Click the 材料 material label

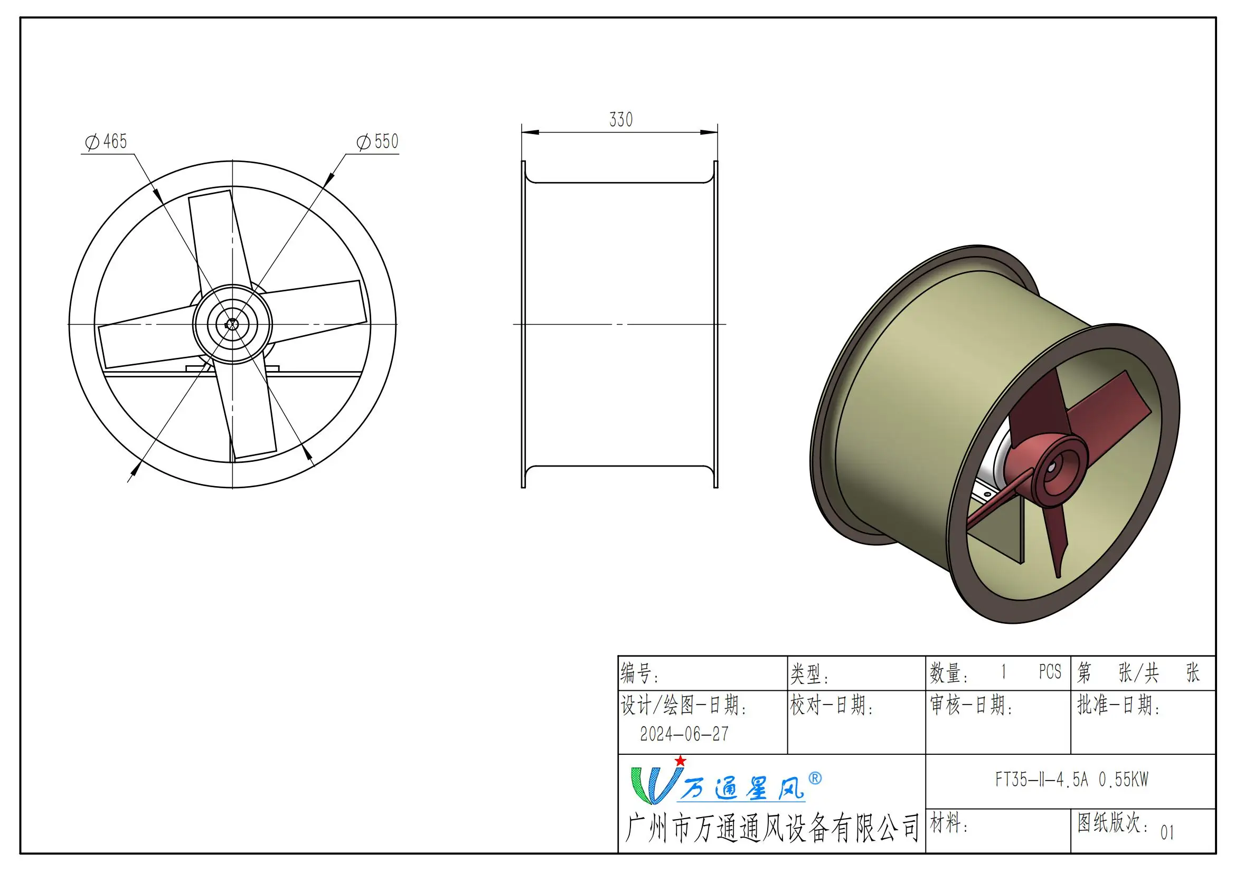click(949, 823)
